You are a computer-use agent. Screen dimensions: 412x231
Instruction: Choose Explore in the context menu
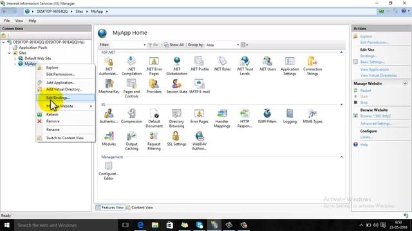[66, 67]
